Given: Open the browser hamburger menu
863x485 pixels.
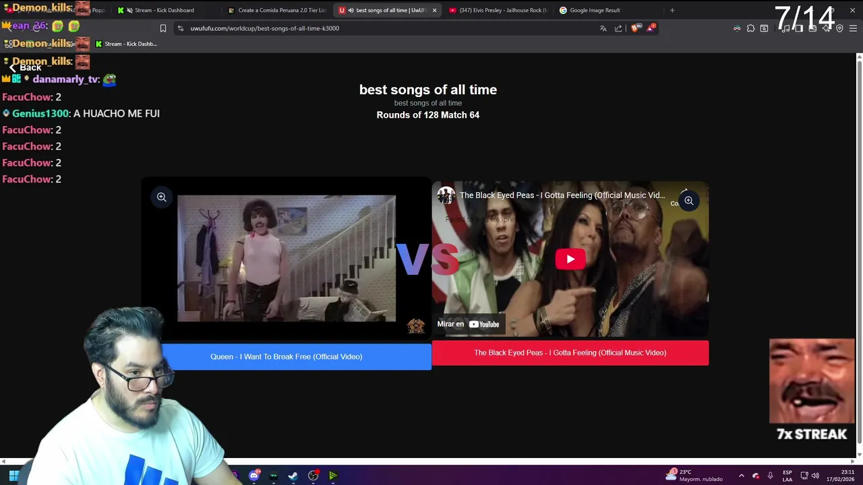Looking at the screenshot, I should point(853,28).
